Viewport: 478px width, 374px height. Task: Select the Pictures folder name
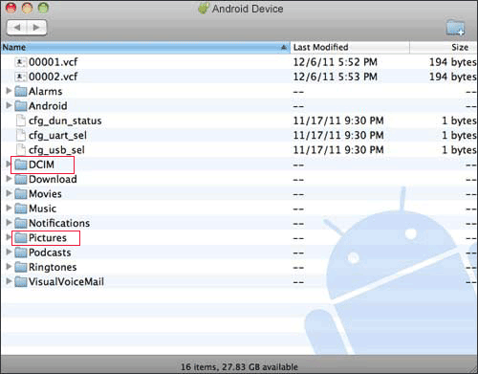pyautogui.click(x=48, y=238)
